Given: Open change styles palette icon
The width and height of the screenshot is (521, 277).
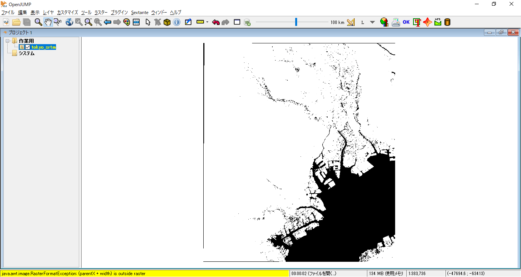Looking at the screenshot, I should 127,22.
